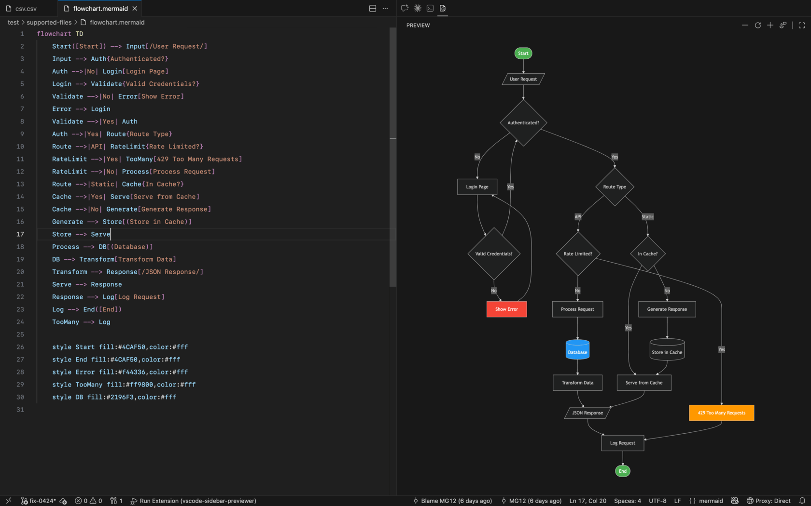Open the editor more actions ellipsis menu

385,8
